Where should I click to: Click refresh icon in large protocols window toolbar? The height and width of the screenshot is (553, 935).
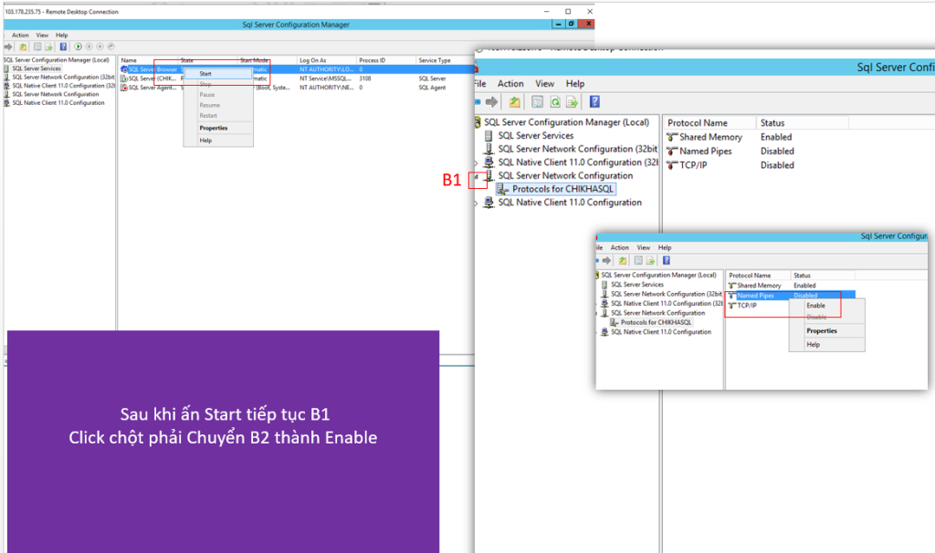pyautogui.click(x=555, y=102)
